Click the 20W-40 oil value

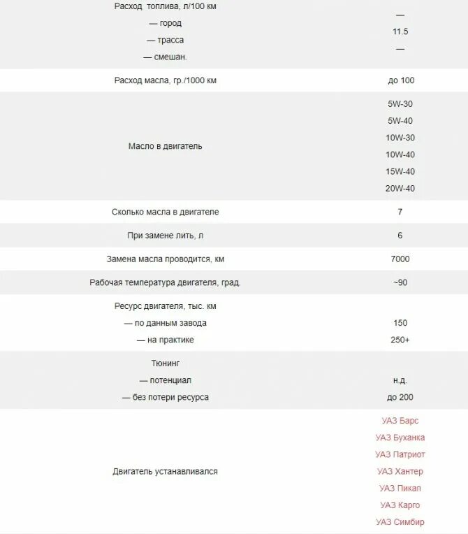point(400,188)
